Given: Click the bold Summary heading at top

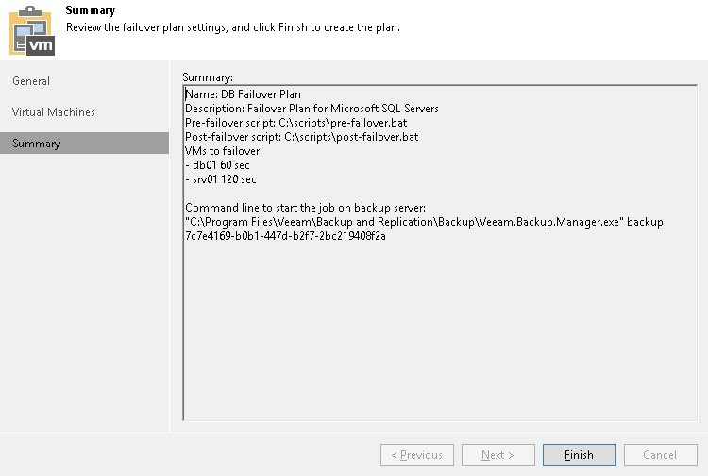Looking at the screenshot, I should click(x=91, y=10).
